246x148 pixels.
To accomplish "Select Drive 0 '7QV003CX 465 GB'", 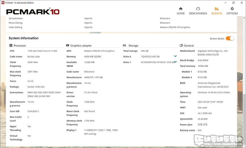I will point(150,57).
